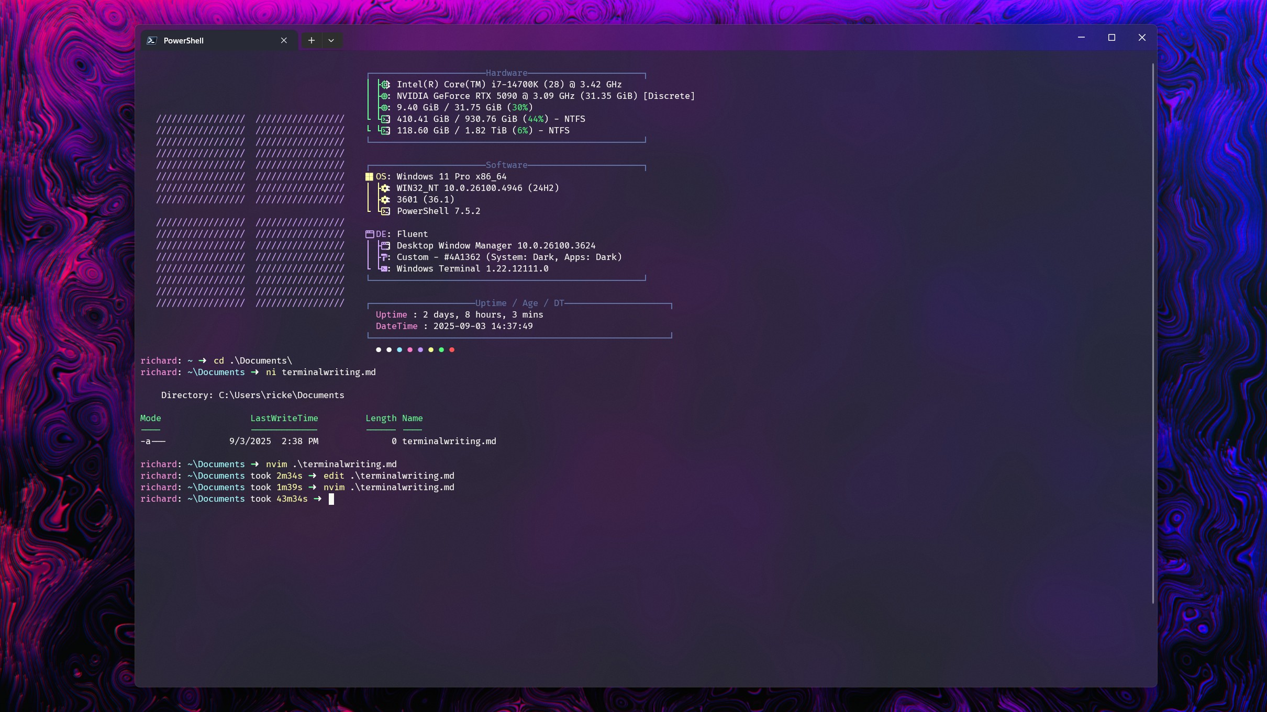Click the terminal icon beside PowerShell 7.5.2
The height and width of the screenshot is (712, 1267).
click(385, 211)
